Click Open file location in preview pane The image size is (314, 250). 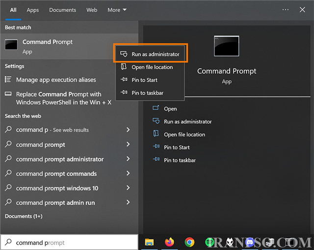(184, 134)
